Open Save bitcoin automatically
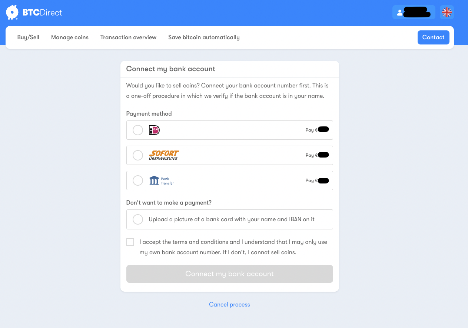This screenshot has height=328, width=468. (204, 37)
